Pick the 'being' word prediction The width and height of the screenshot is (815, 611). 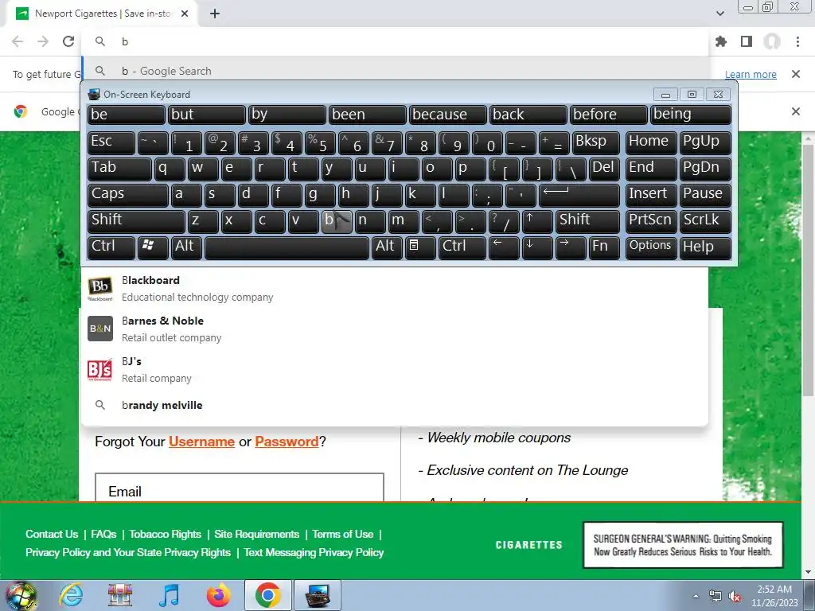(x=690, y=115)
